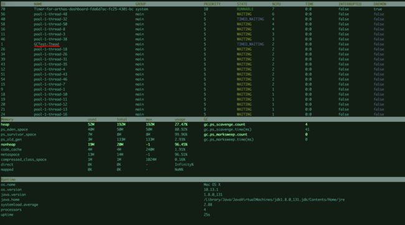
Task: Select thread name pool-1-thread-26
Action: click(50, 54)
